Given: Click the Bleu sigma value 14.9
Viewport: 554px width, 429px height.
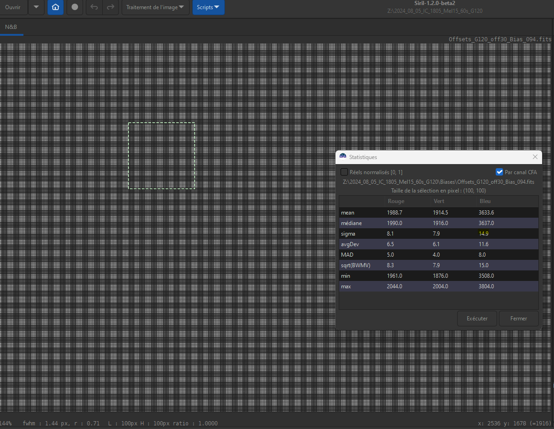Looking at the screenshot, I should tap(483, 234).
